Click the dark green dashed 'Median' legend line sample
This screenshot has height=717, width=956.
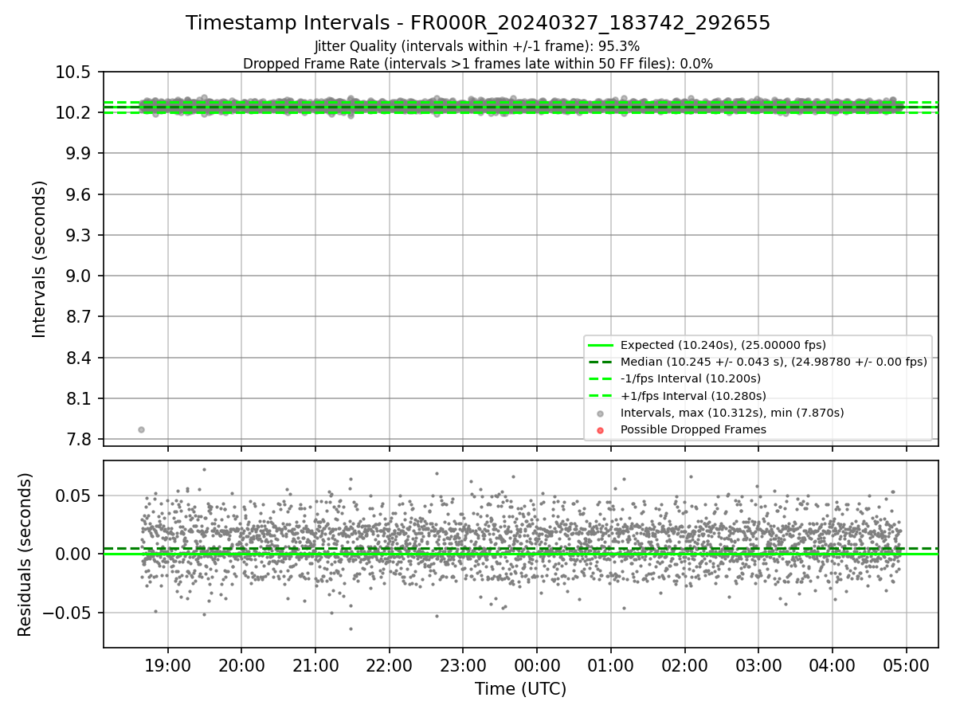click(x=601, y=362)
